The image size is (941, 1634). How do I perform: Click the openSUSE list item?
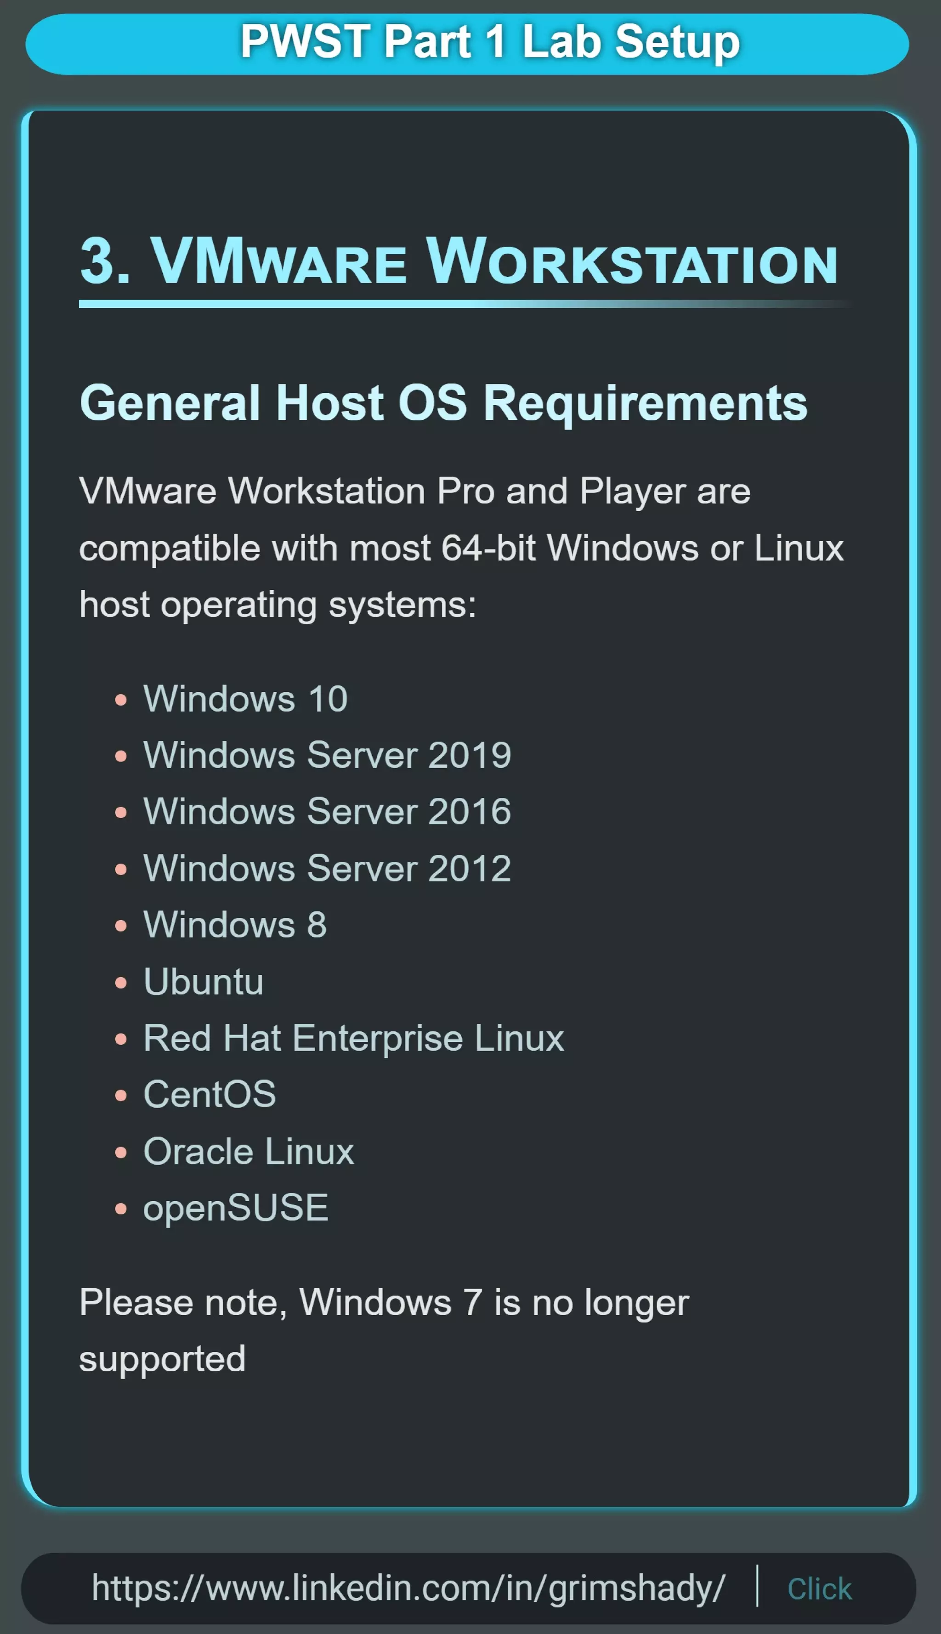pyautogui.click(x=235, y=1208)
